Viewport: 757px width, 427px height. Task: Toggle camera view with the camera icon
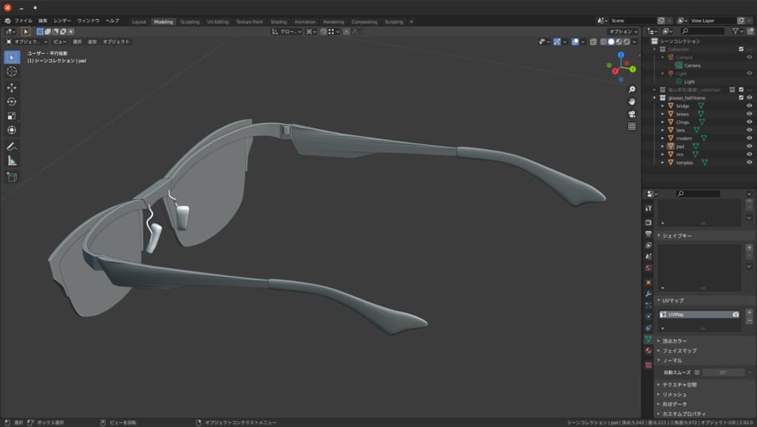click(632, 114)
